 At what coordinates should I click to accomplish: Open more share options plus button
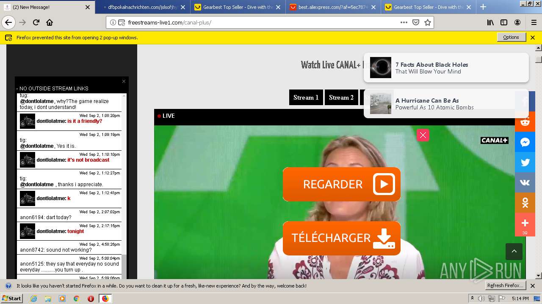(x=525, y=225)
